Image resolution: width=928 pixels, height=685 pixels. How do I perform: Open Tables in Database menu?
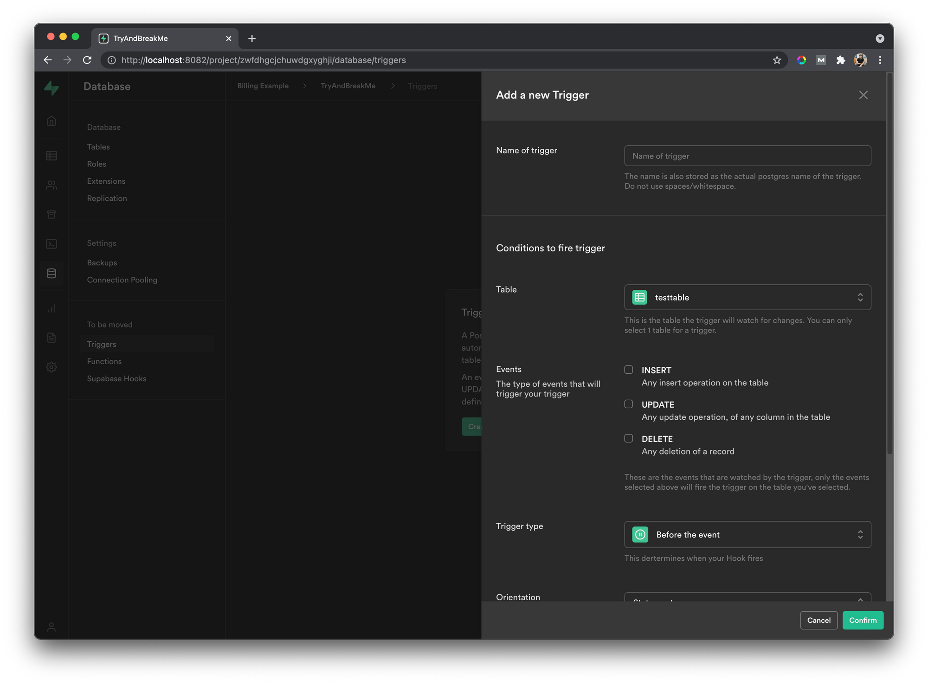point(98,147)
